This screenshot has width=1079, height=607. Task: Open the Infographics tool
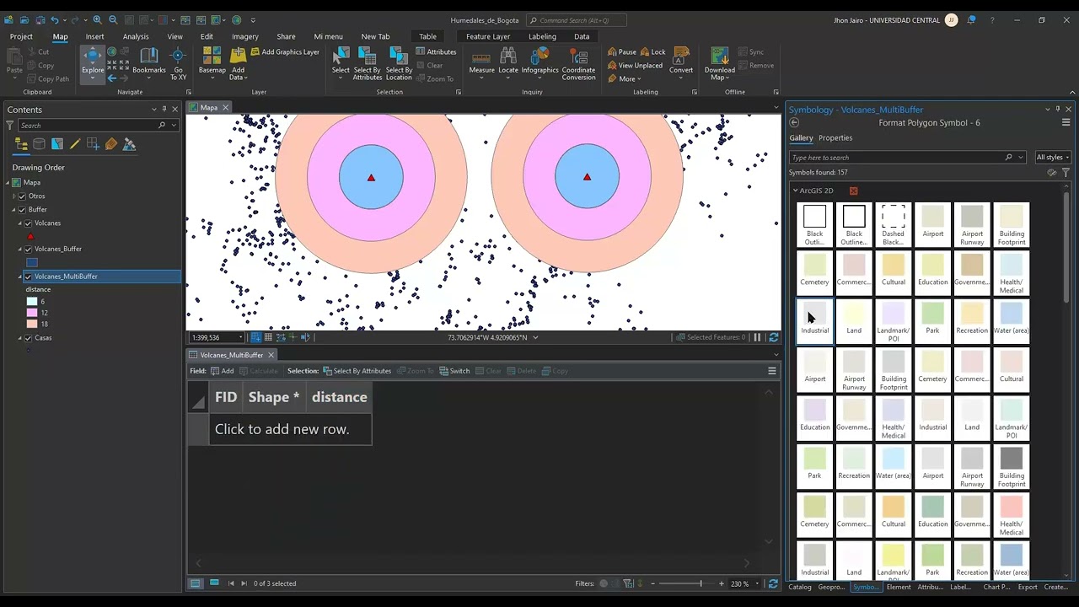coord(539,62)
